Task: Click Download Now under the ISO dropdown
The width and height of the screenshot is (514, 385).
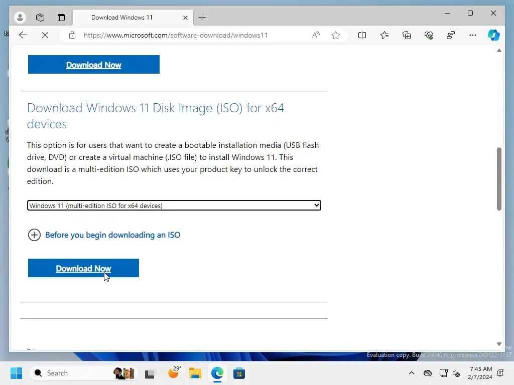Action: click(x=84, y=268)
